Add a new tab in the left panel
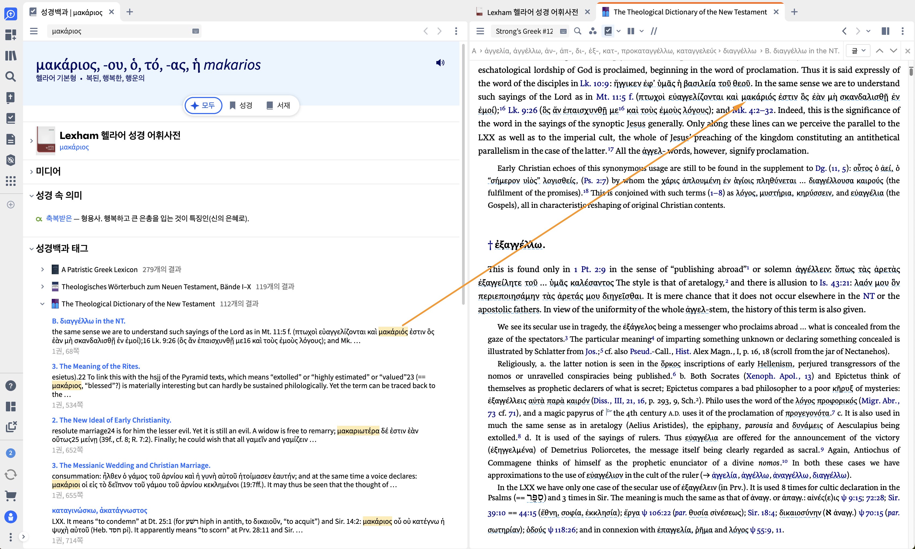Screen dimensions: 915x549 click(129, 12)
